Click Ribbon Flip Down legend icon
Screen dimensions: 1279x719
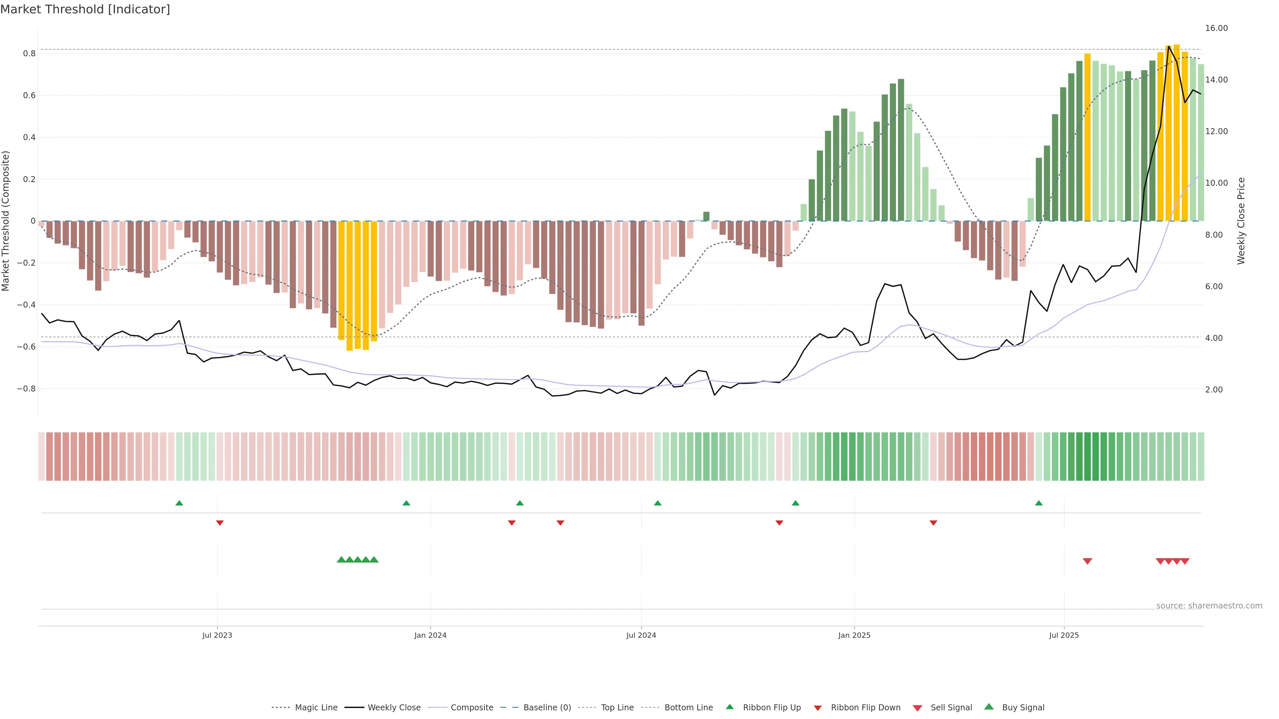818,708
